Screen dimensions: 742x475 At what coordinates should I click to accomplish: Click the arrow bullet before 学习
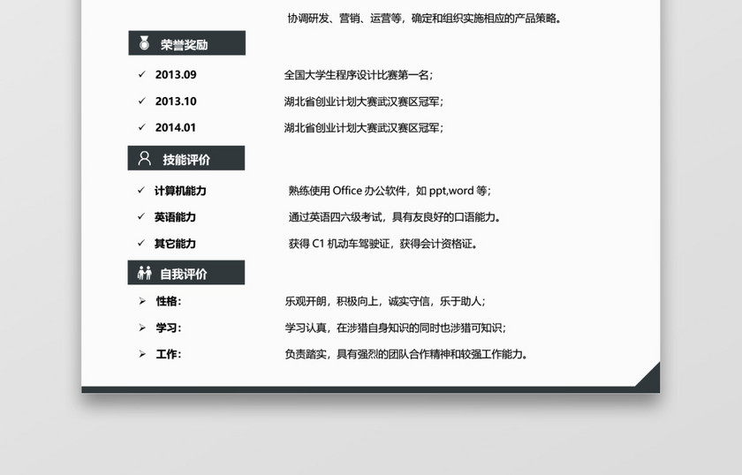(142, 328)
